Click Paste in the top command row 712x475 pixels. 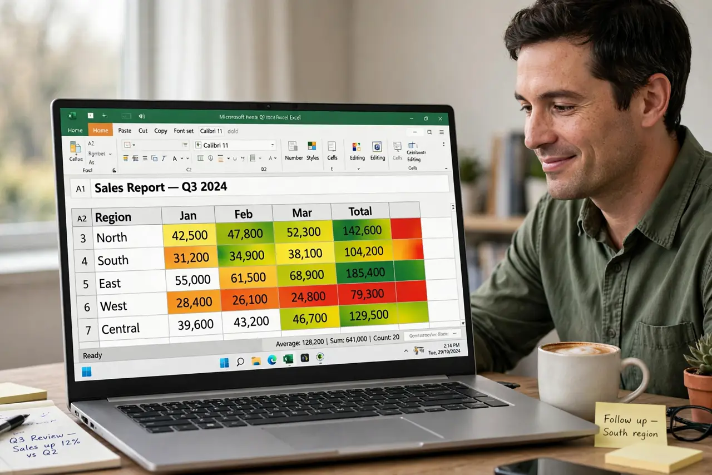click(x=125, y=131)
